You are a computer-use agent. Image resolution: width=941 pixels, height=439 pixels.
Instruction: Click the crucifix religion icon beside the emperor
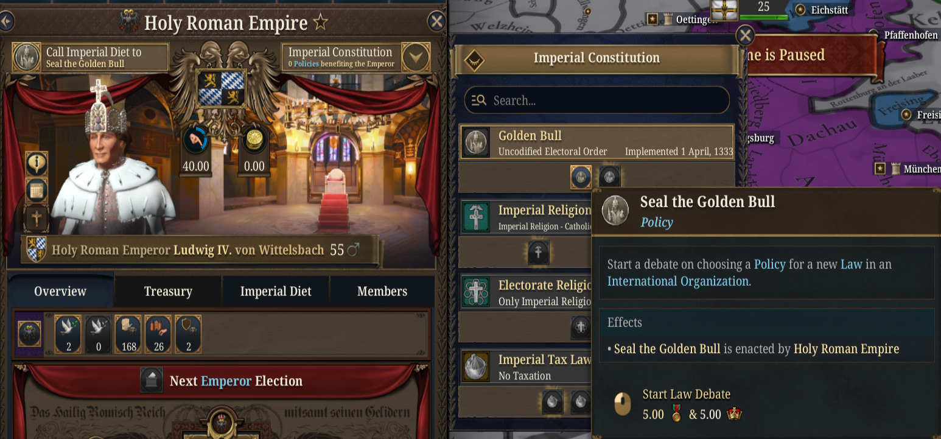[x=37, y=218]
